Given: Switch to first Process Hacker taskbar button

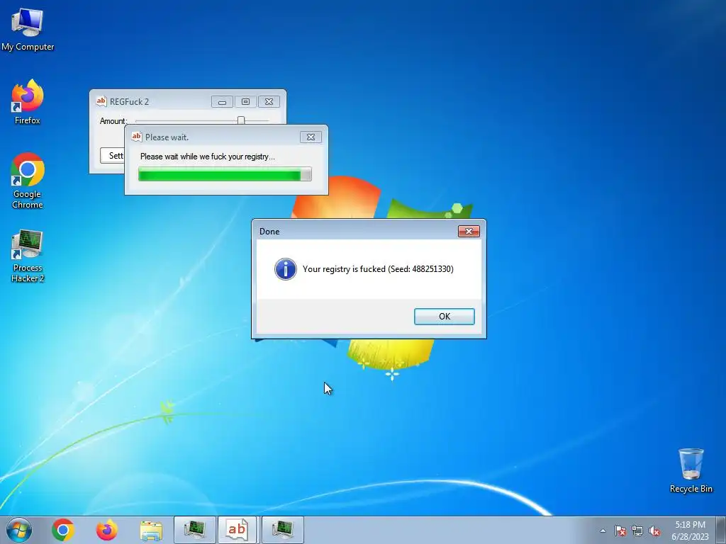Looking at the screenshot, I should tap(194, 530).
